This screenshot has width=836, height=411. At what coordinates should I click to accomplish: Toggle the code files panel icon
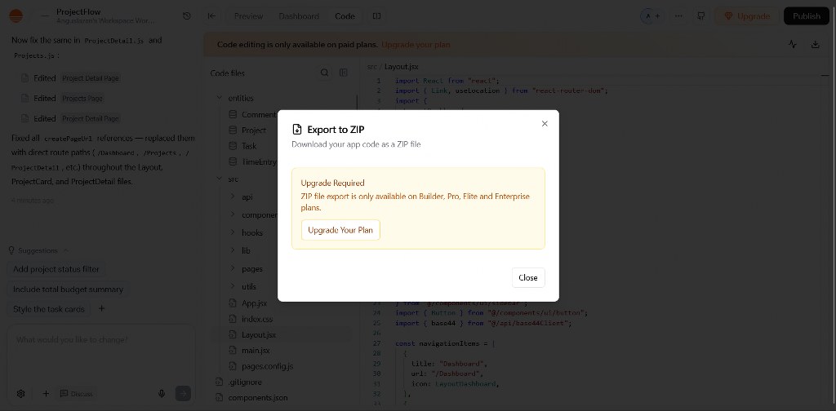(x=344, y=73)
